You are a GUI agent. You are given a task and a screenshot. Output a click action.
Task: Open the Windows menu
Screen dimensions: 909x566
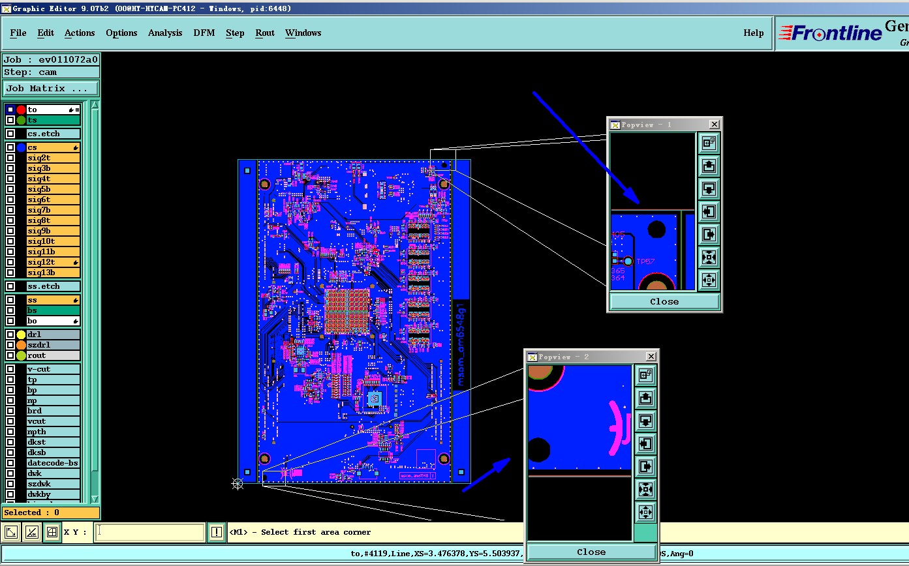tap(303, 33)
